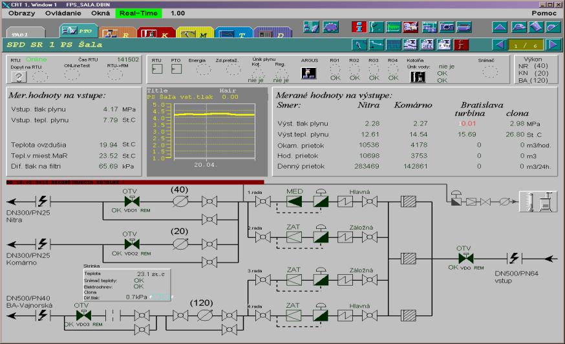
Task: Click red Bratislava turbína pressure value 0.01
Action: pyautogui.click(x=469, y=124)
